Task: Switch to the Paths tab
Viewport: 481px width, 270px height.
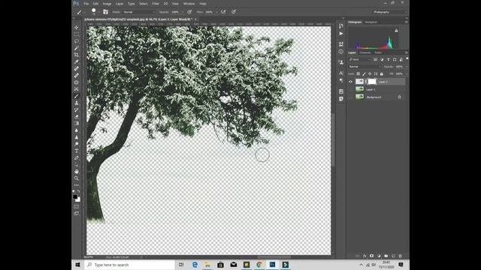Action: [x=378, y=52]
